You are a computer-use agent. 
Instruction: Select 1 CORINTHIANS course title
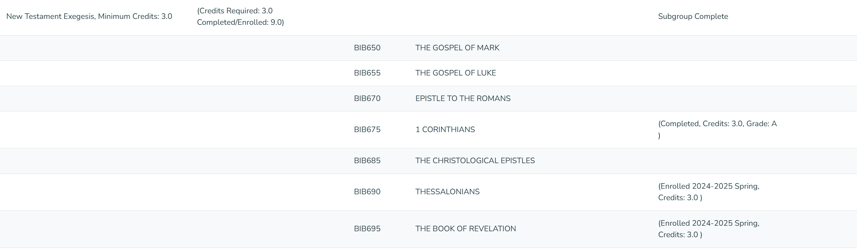445,129
